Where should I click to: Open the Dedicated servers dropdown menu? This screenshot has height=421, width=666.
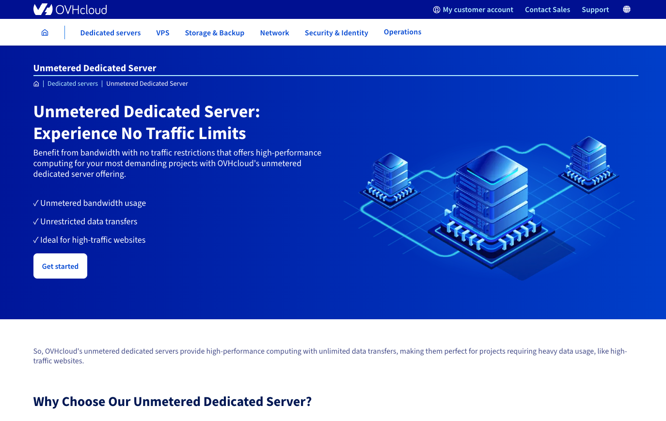point(111,32)
